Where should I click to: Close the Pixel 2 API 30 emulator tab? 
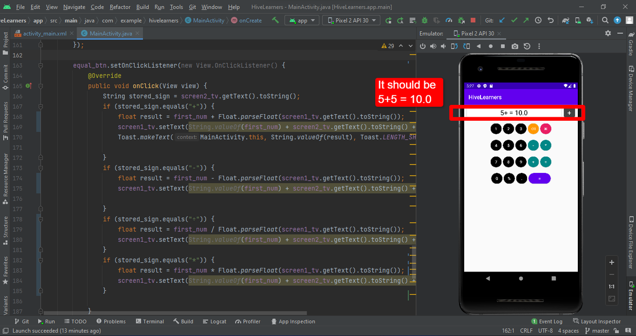click(500, 33)
